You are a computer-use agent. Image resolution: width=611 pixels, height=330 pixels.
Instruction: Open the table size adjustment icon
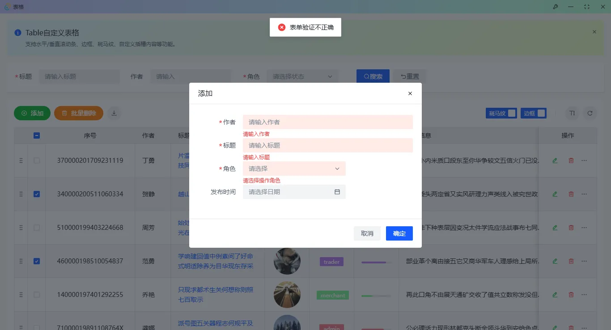[x=572, y=113]
